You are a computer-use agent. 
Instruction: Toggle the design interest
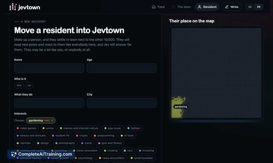pos(43,143)
